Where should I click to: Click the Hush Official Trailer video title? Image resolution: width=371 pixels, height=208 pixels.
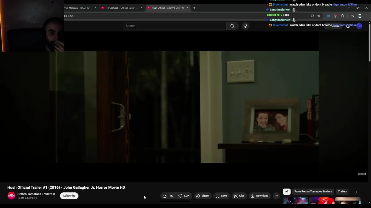point(66,187)
